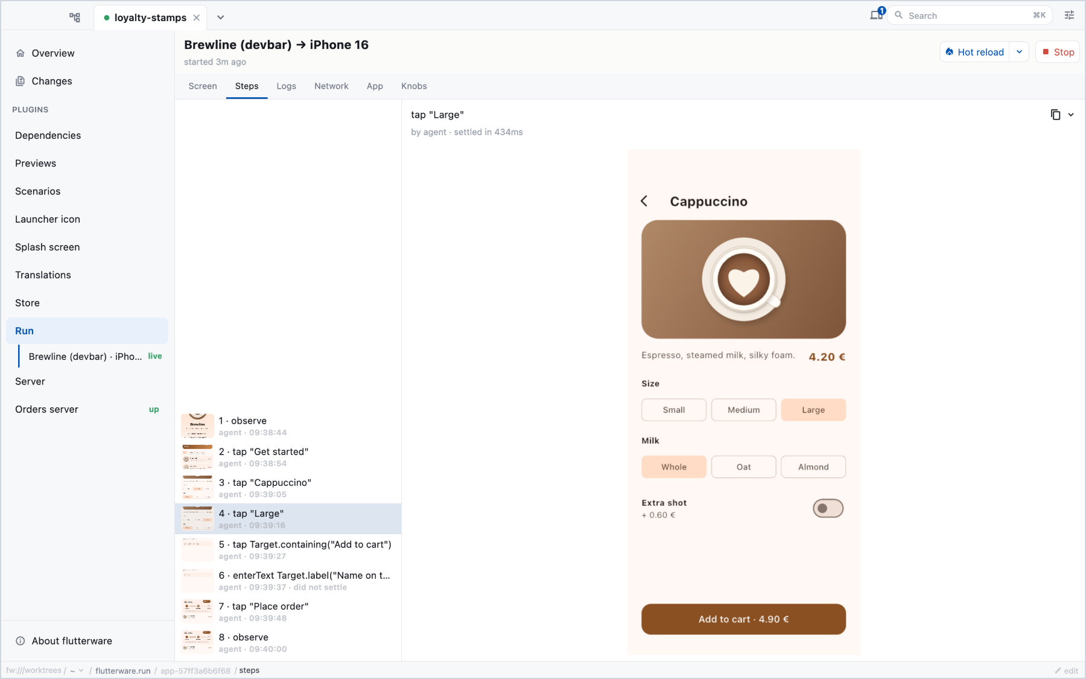The height and width of the screenshot is (679, 1086).
Task: Select the Medium size option
Action: click(x=743, y=410)
